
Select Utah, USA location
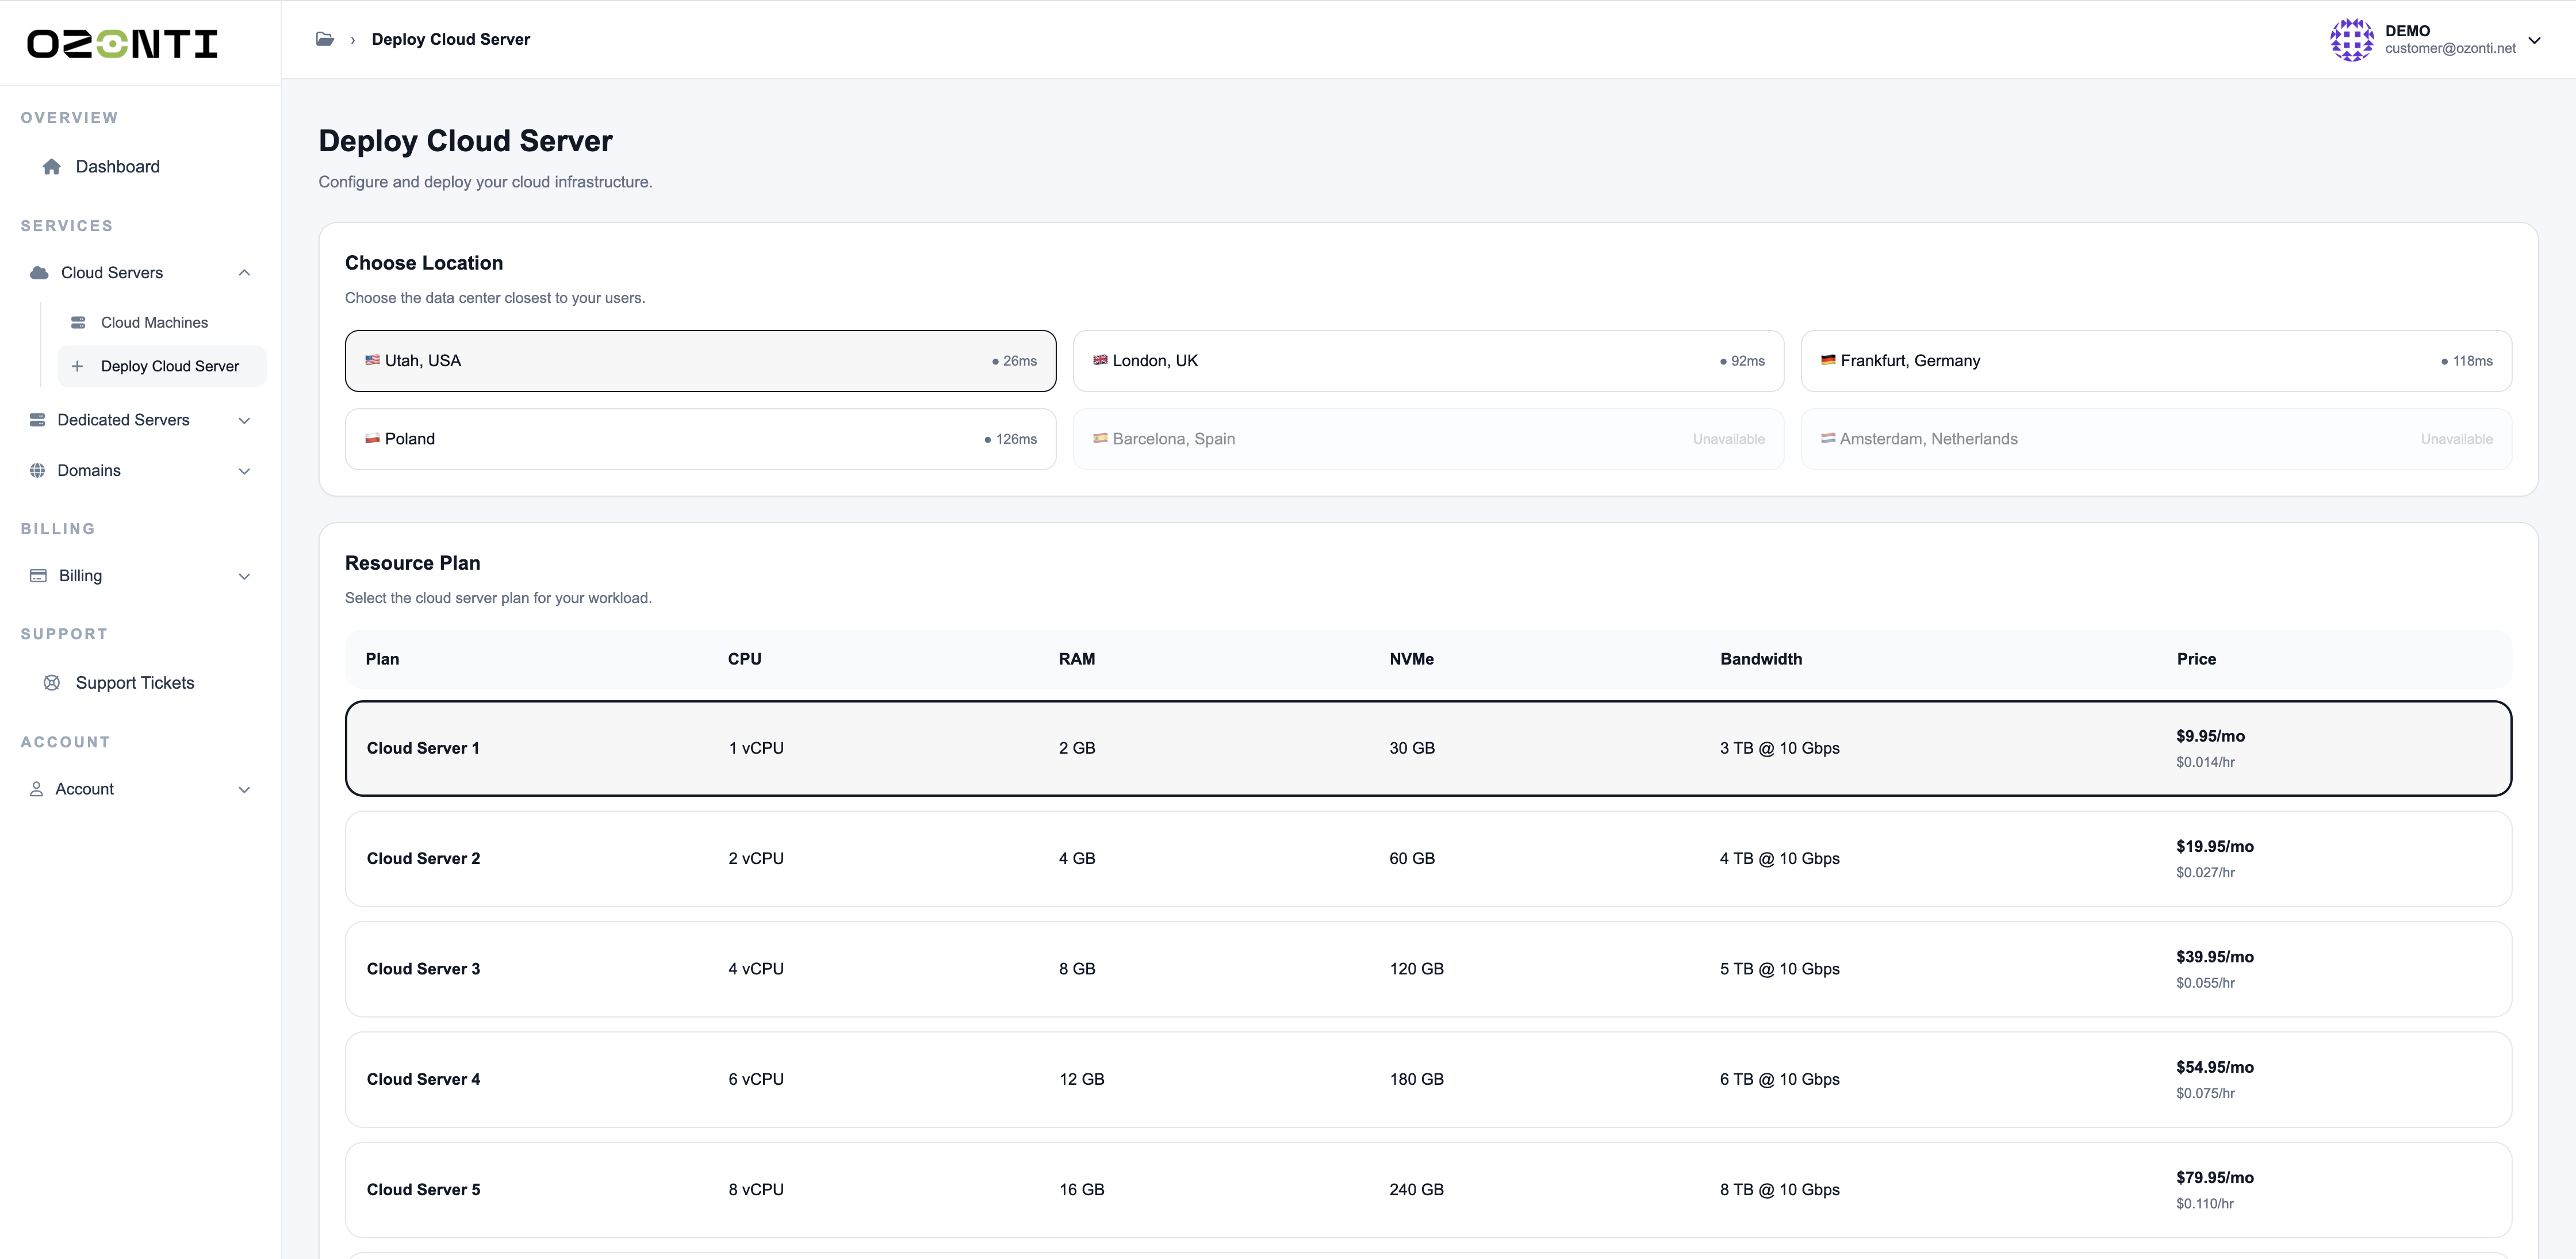(x=700, y=361)
